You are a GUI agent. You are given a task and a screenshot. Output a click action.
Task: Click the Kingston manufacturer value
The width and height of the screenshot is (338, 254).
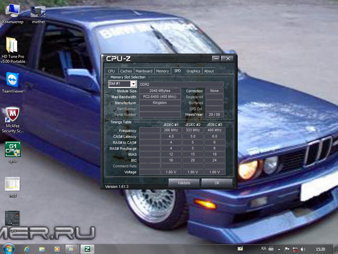click(160, 103)
